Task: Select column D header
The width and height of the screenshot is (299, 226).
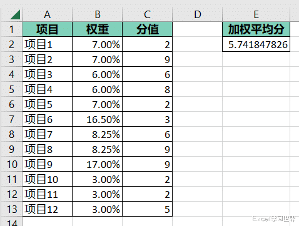Action: pyautogui.click(x=198, y=14)
